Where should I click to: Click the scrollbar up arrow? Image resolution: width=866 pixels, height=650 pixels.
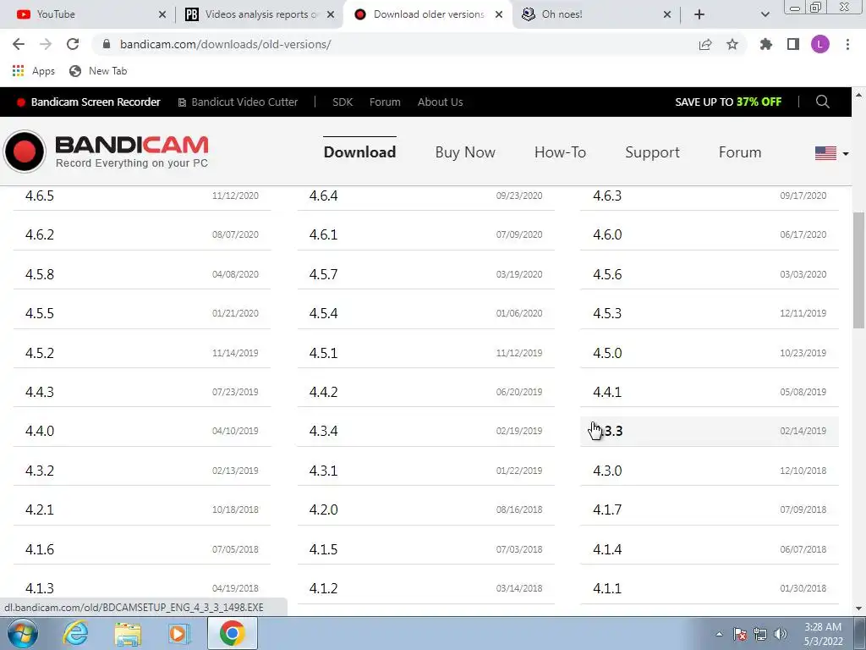tap(859, 95)
